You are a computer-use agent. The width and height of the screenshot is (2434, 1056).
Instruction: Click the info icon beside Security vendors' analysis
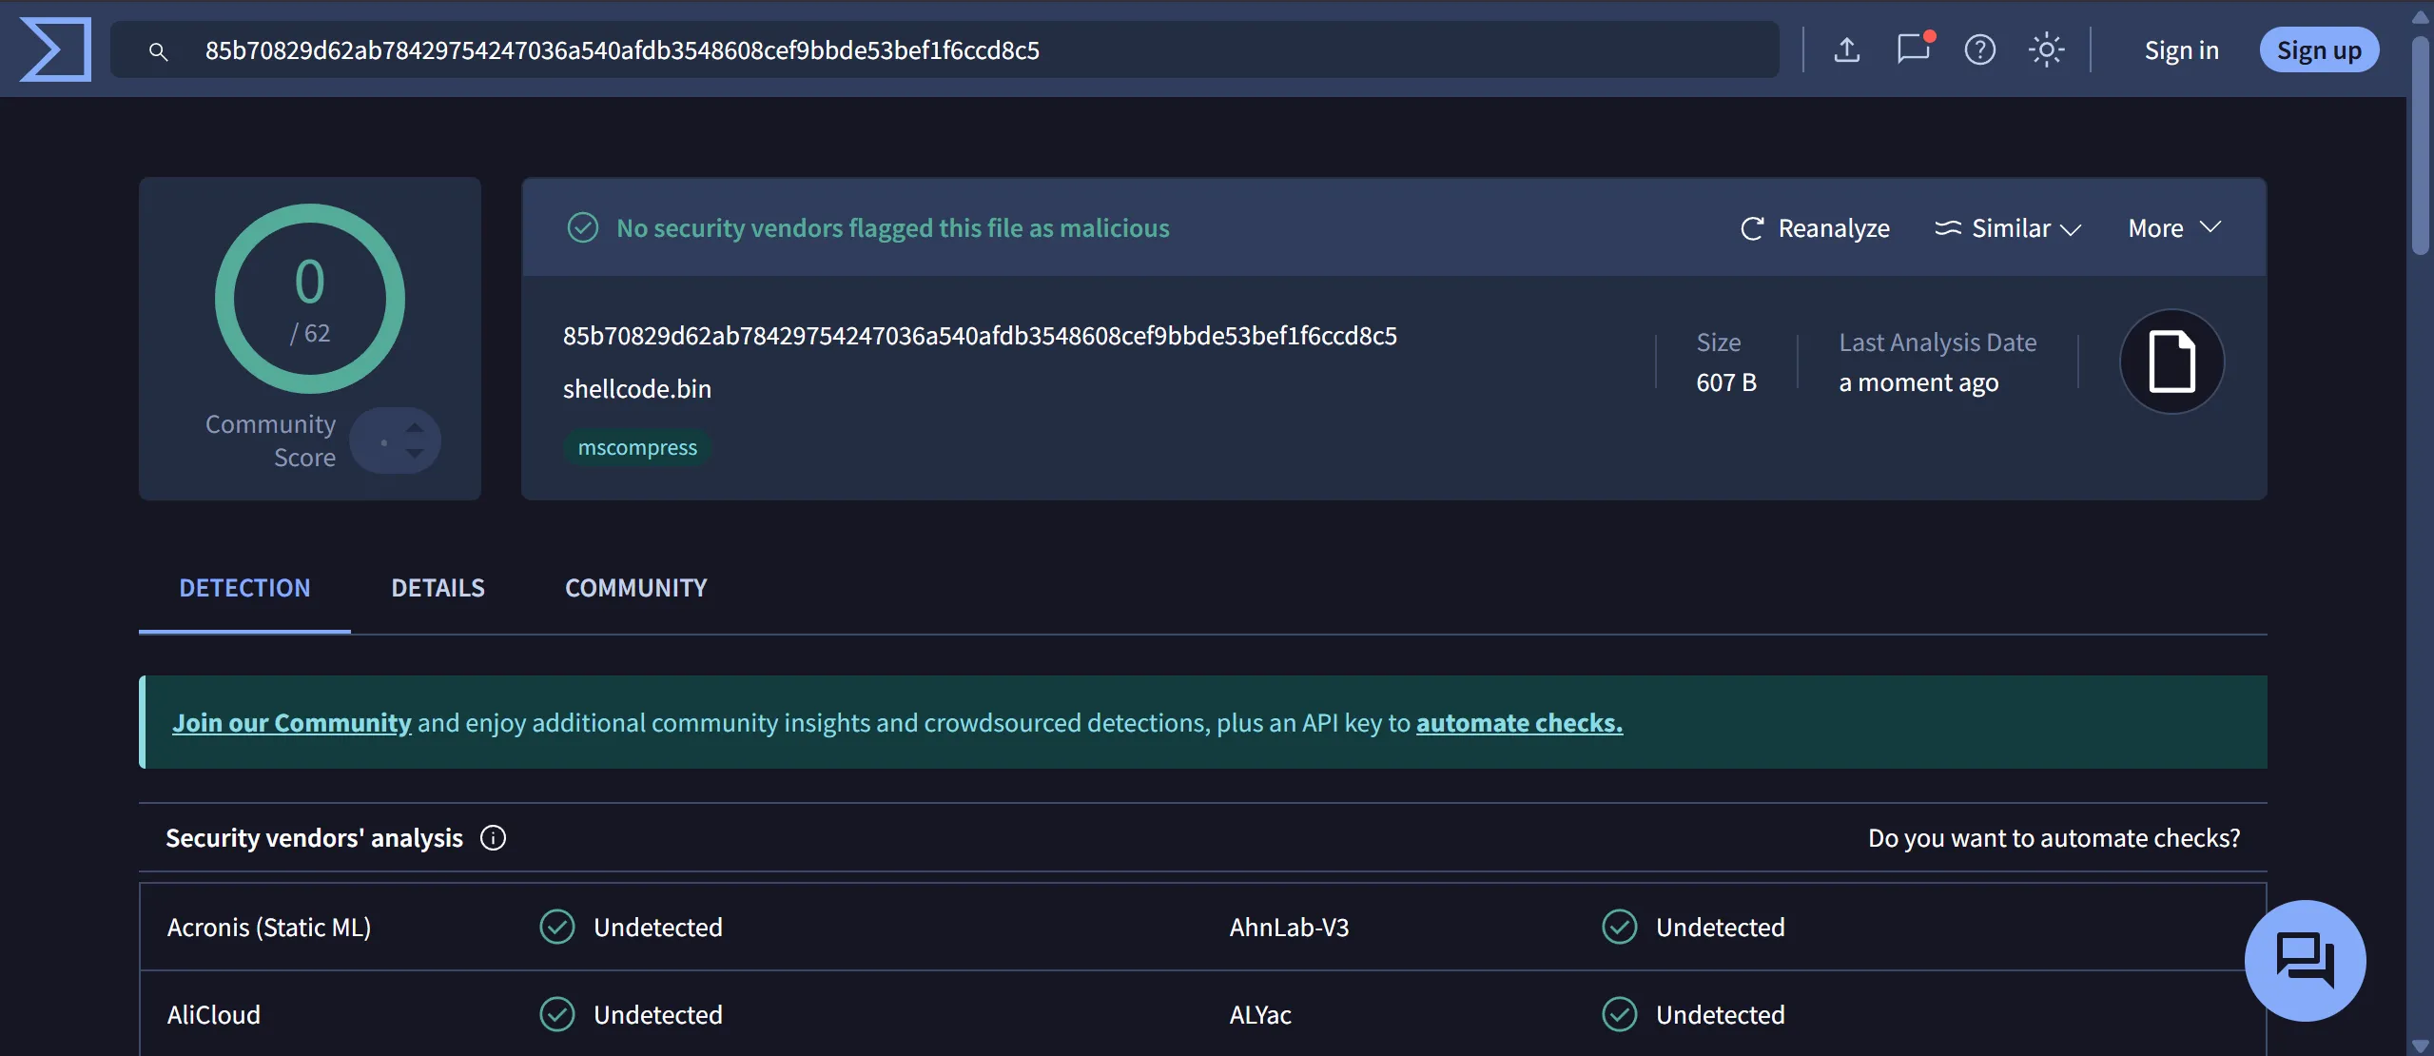click(493, 838)
